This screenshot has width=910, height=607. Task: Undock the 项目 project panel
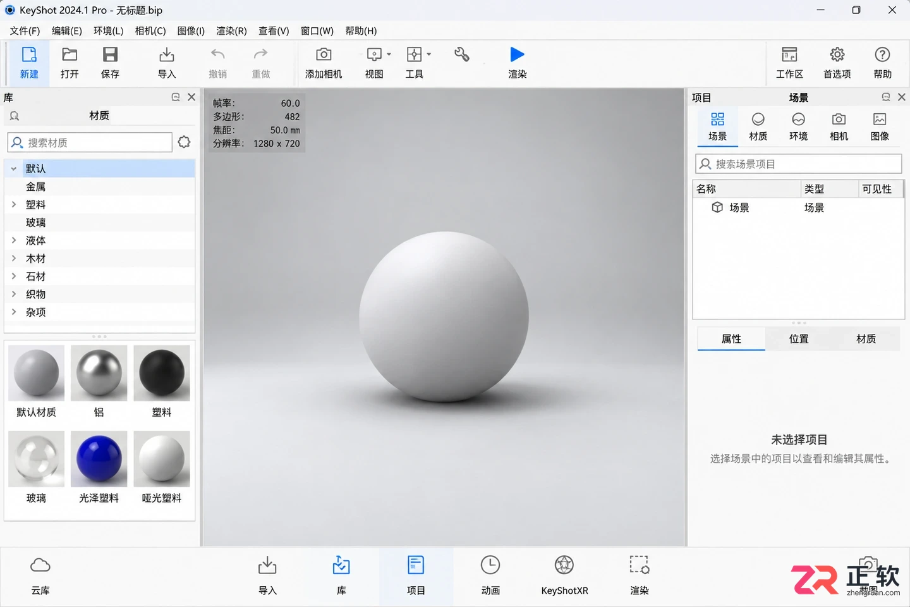coord(886,97)
